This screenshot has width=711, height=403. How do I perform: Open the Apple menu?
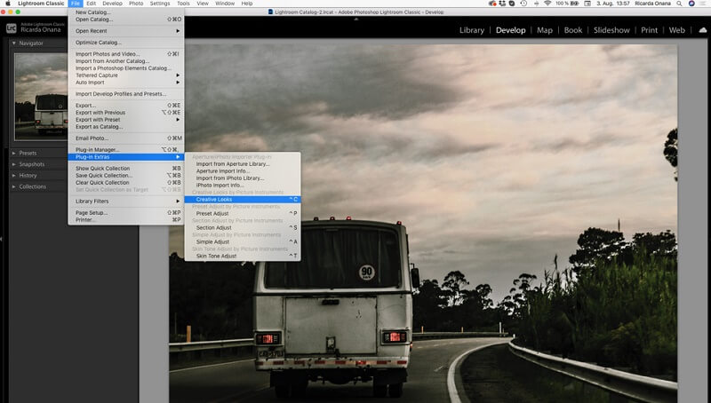pyautogui.click(x=8, y=4)
